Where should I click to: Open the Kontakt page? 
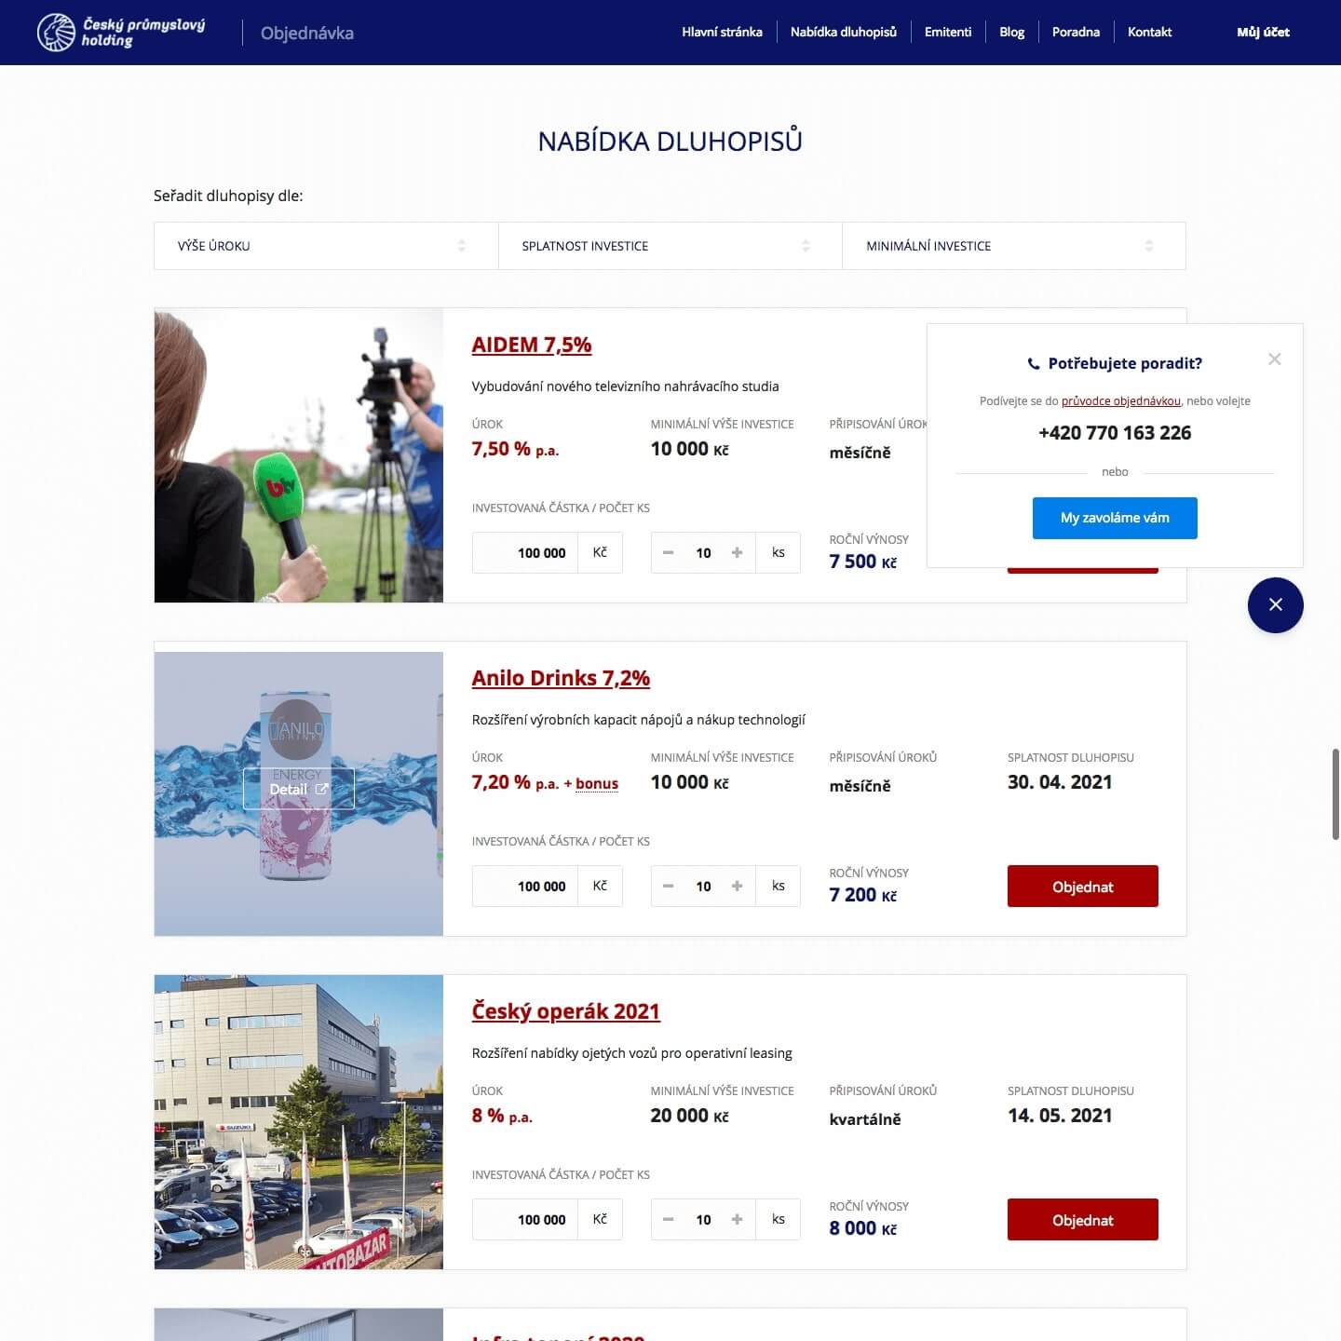(x=1149, y=32)
